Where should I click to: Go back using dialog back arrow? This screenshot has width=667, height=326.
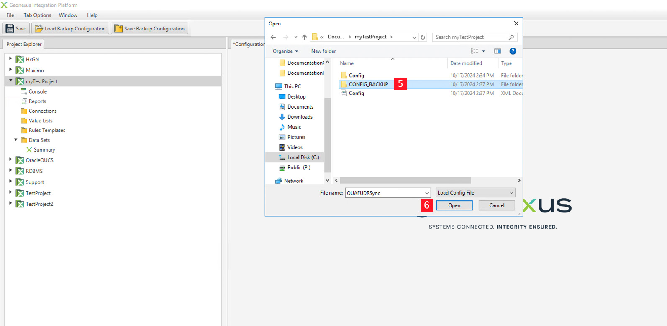273,37
